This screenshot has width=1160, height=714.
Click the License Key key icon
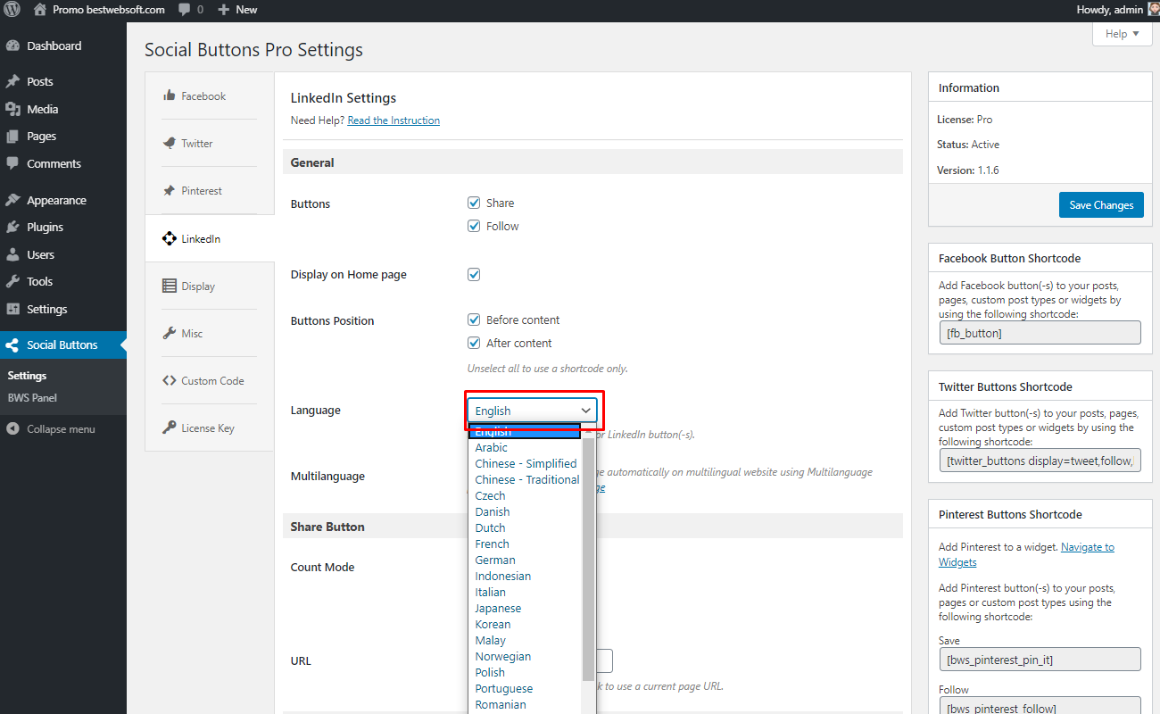(169, 428)
